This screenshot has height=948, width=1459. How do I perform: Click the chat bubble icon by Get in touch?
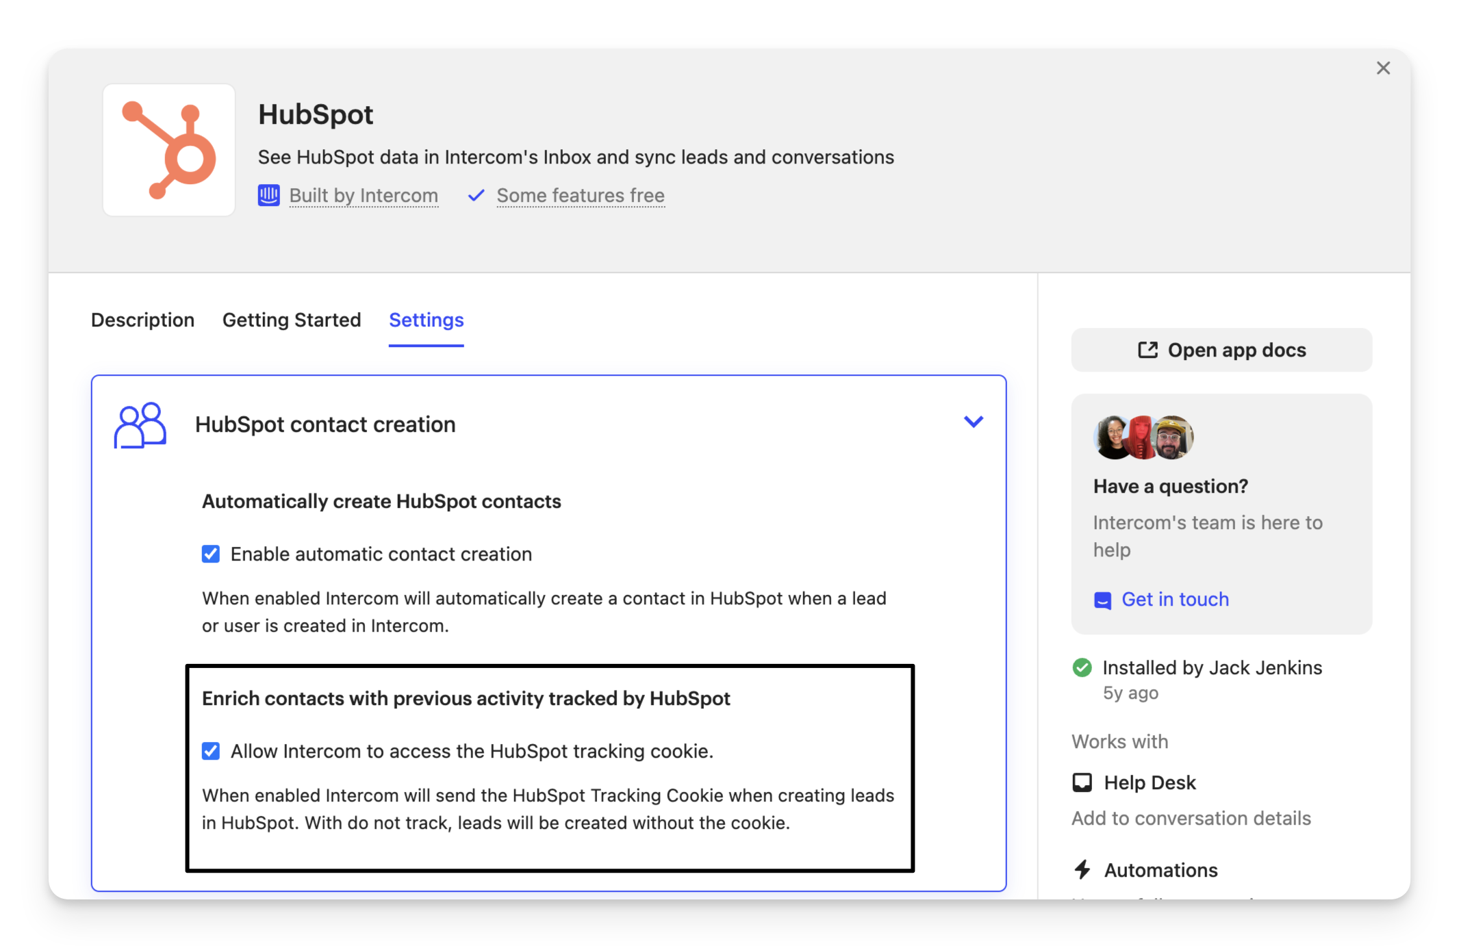tap(1102, 600)
